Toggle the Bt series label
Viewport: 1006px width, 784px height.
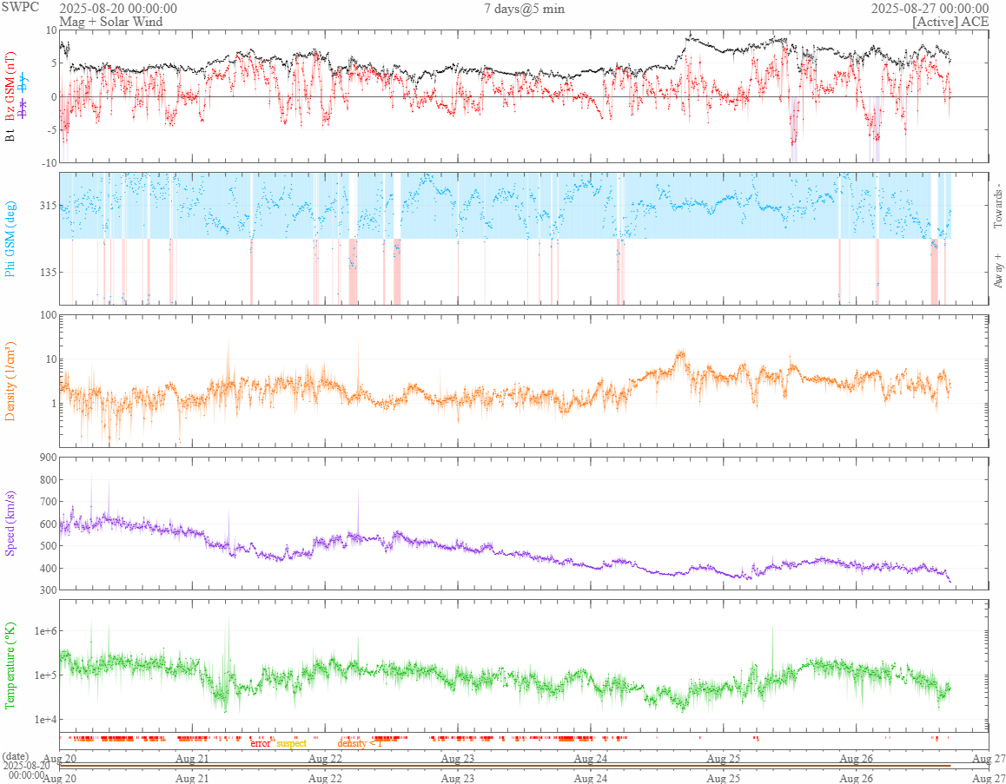click(10, 135)
